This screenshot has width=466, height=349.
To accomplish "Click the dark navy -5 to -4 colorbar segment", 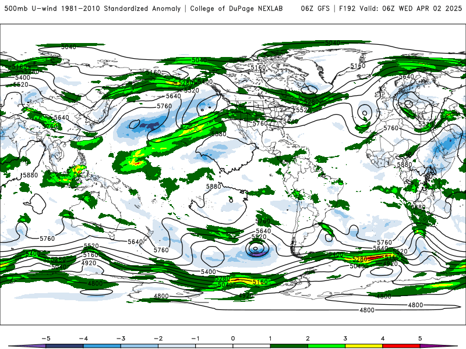I will 65,346.
